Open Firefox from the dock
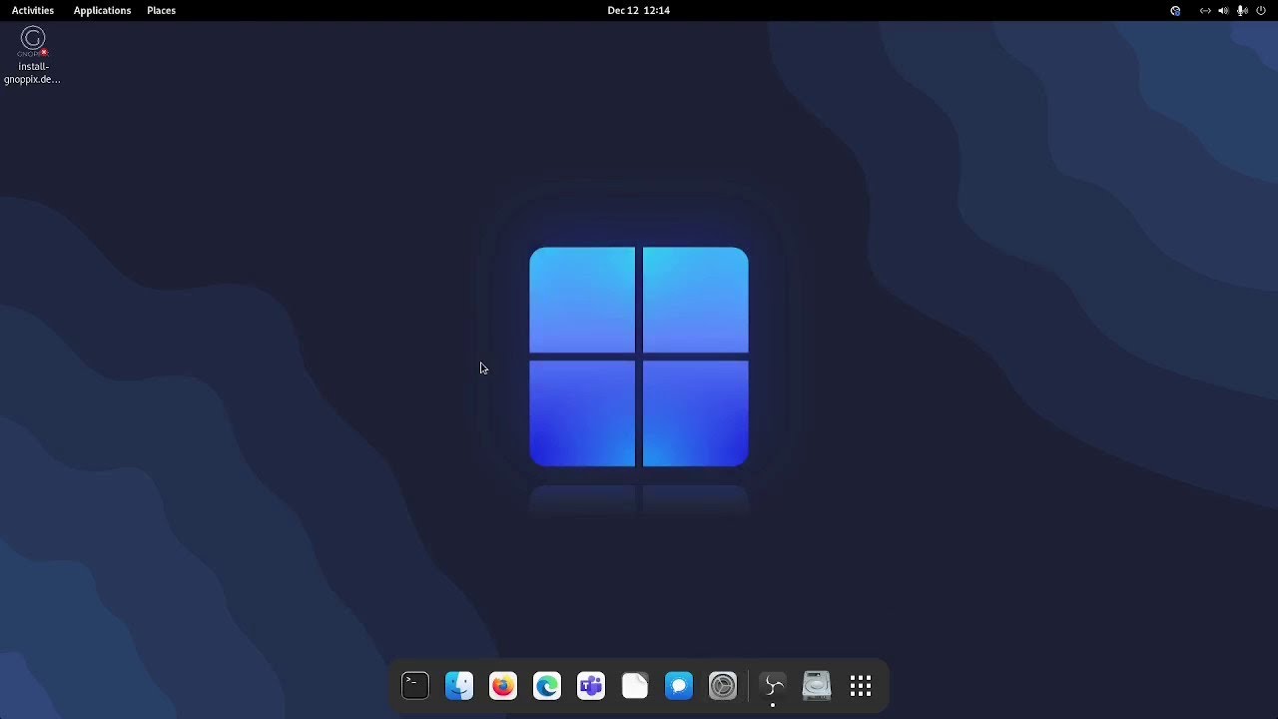1278x719 pixels. pyautogui.click(x=503, y=686)
